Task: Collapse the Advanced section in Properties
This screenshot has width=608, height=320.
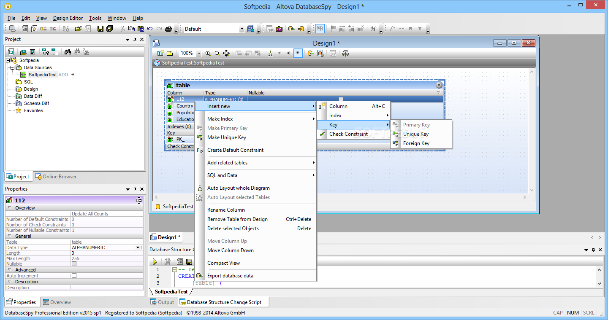Action: pyautogui.click(x=9, y=270)
